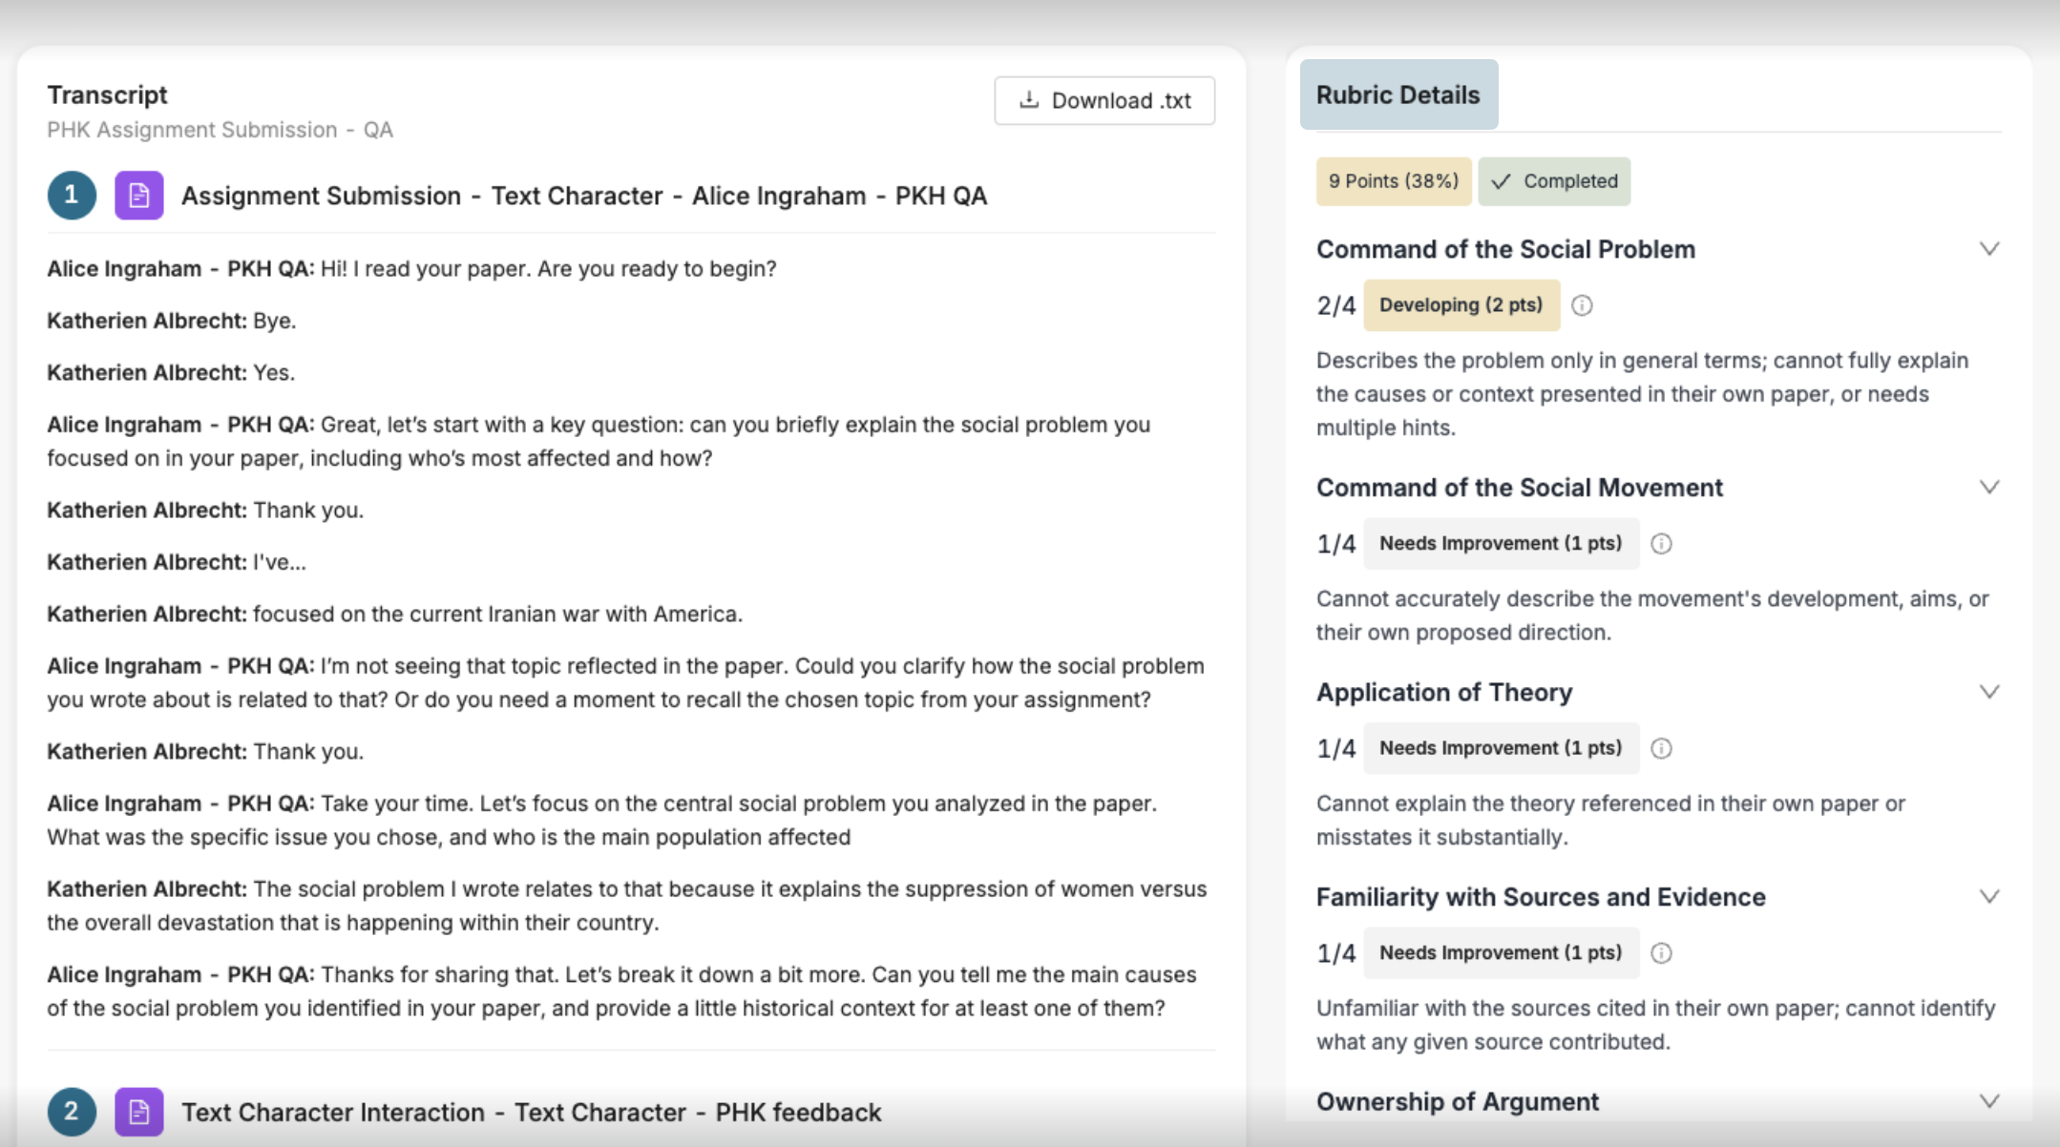Collapse Familiarity with Sources and Evidence section
This screenshot has height=1147, width=2060.
pyautogui.click(x=1989, y=897)
